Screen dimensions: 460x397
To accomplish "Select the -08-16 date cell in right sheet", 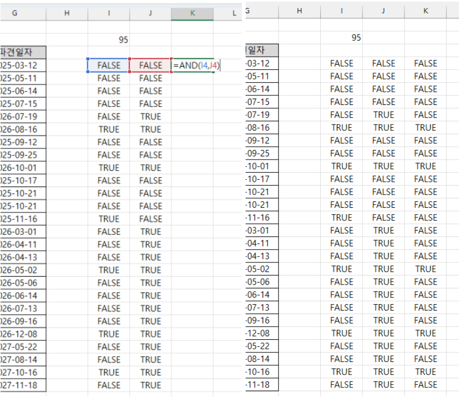I will click(262, 128).
